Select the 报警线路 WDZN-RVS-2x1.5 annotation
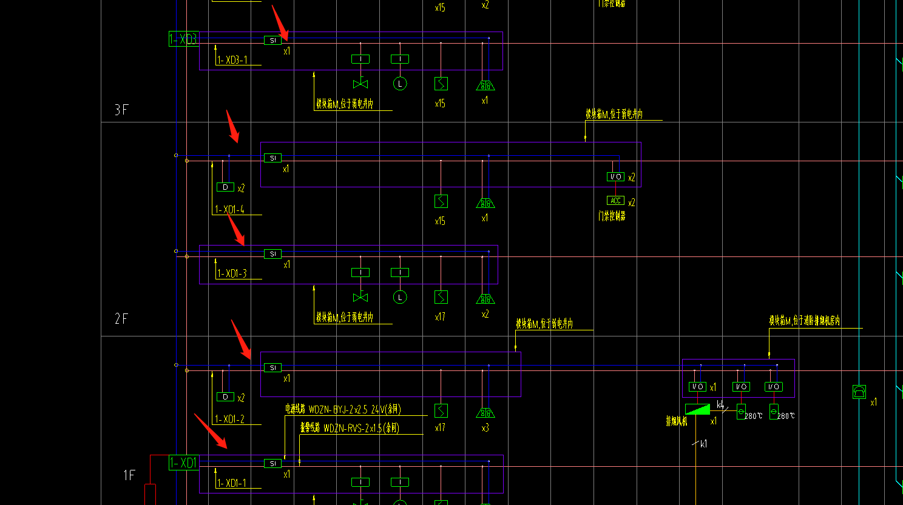 [350, 428]
